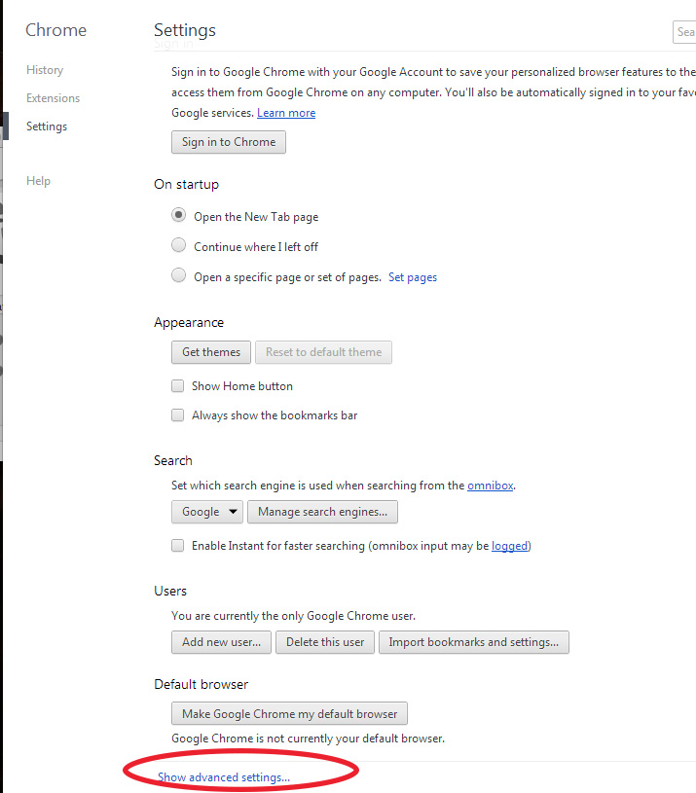Click the Learn more link
Screen dimensions: 696x793
click(286, 113)
